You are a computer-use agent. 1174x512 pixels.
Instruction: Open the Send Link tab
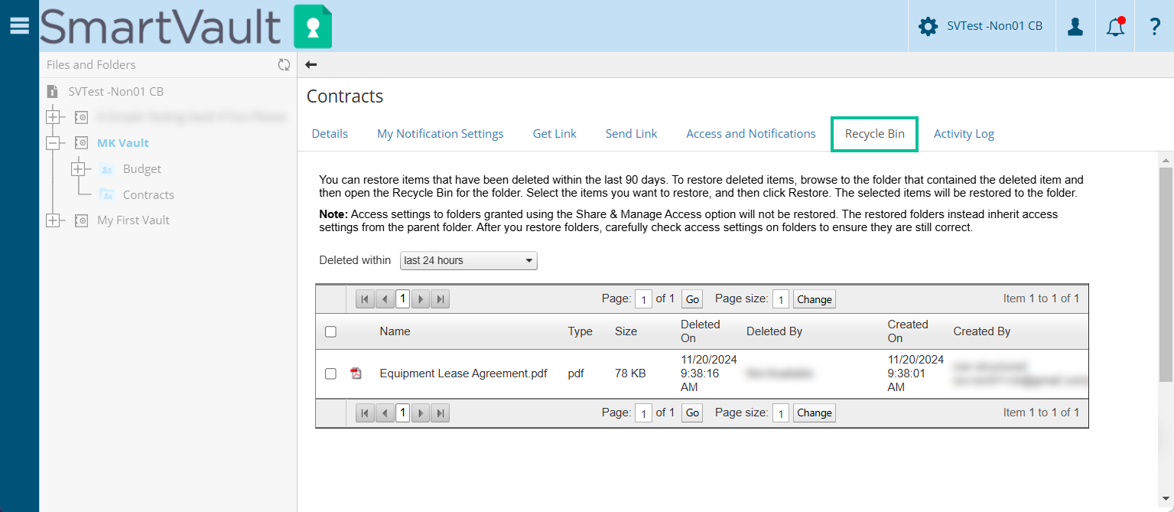(631, 133)
